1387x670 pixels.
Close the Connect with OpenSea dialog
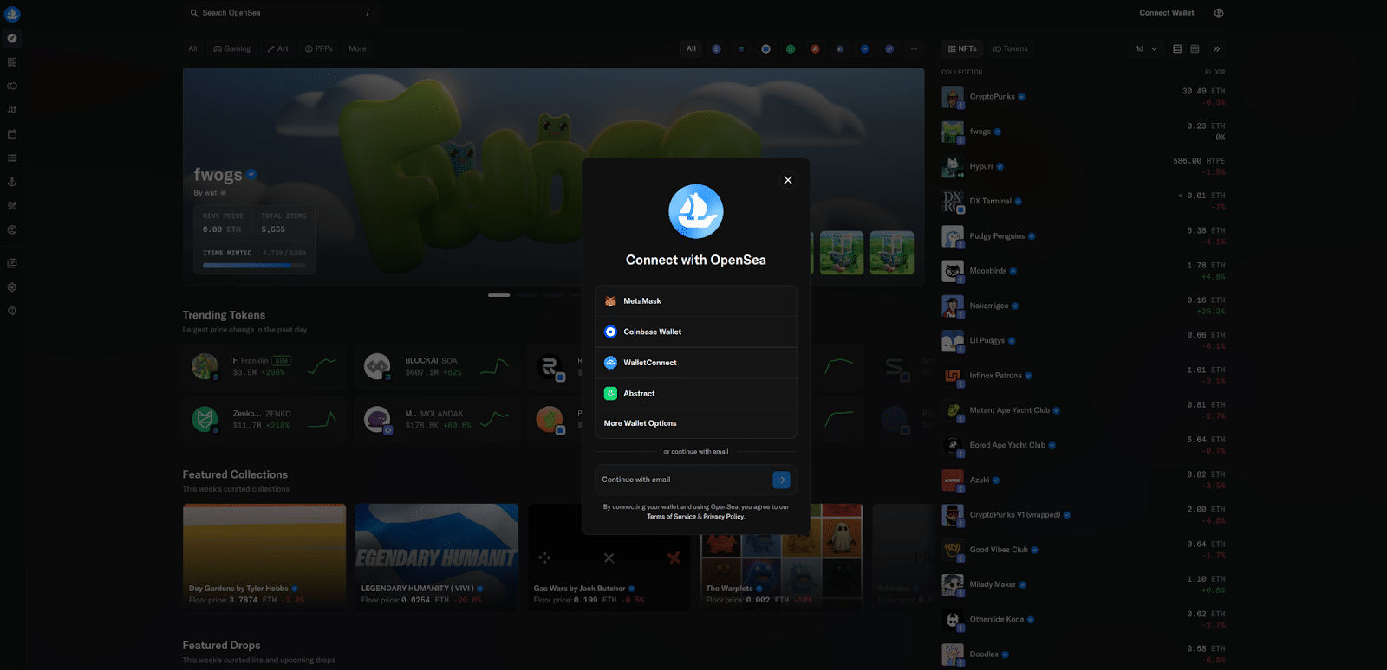pos(787,180)
